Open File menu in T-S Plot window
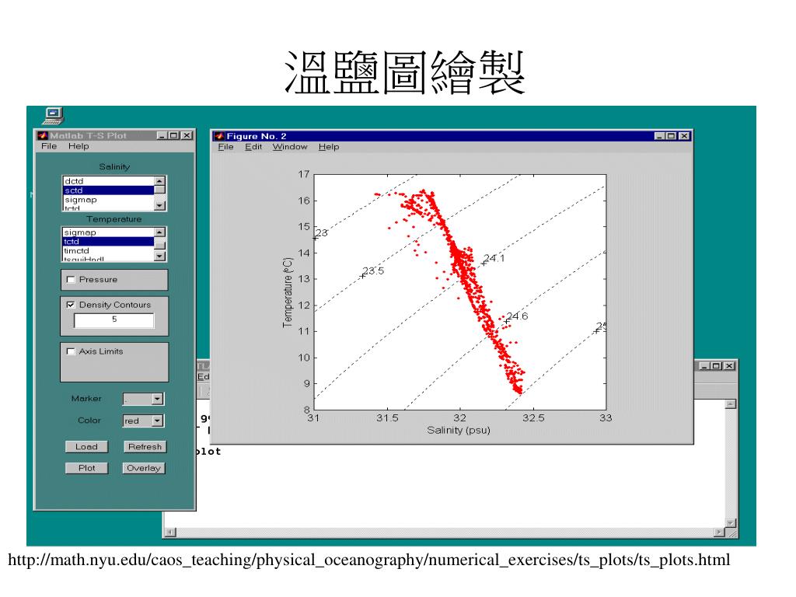The width and height of the screenshot is (796, 597). [49, 146]
